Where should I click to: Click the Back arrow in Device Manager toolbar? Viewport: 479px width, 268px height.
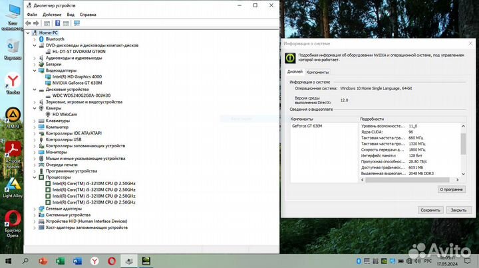28,23
